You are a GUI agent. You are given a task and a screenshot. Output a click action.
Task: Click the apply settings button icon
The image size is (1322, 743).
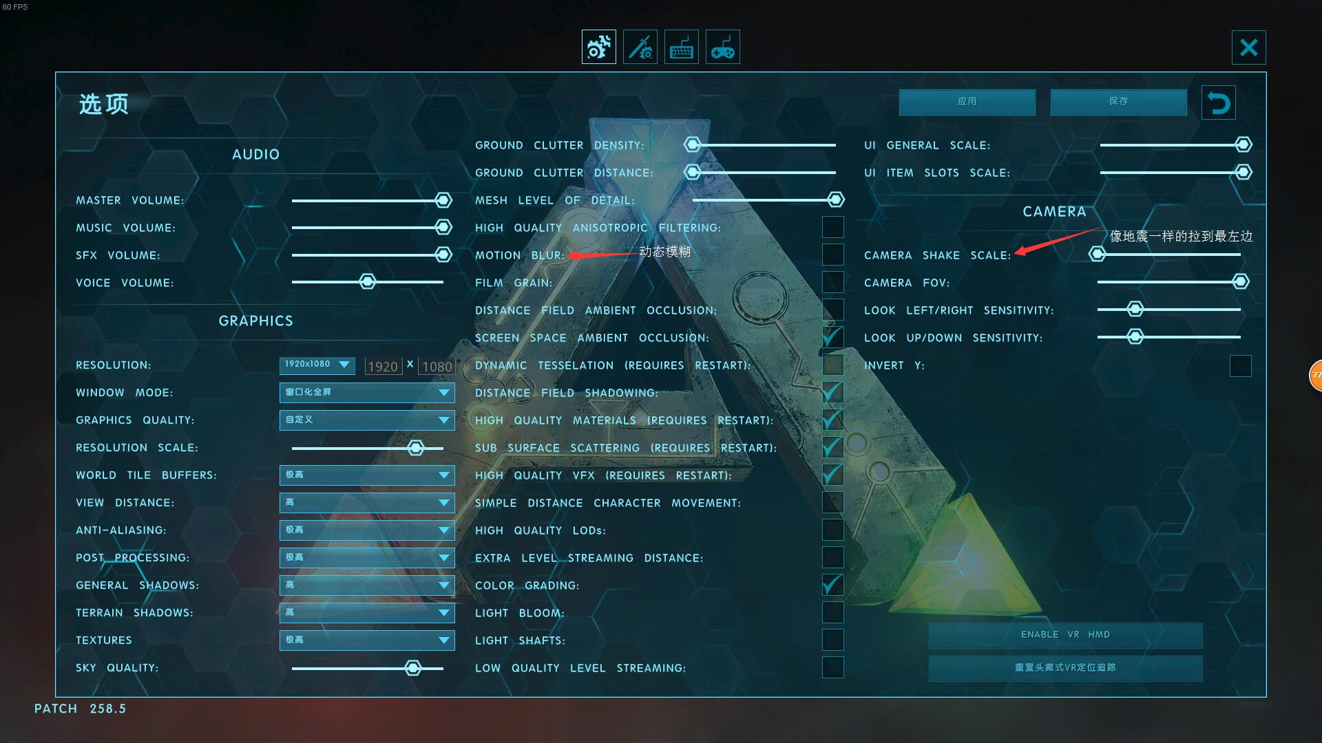tap(967, 100)
